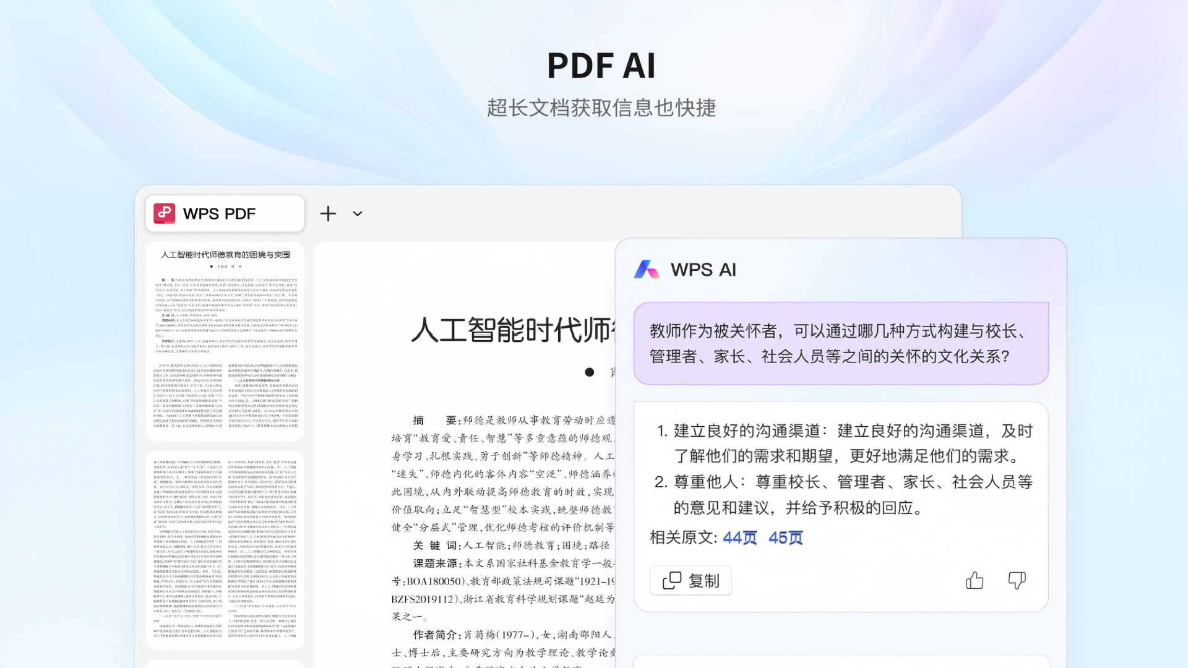The width and height of the screenshot is (1188, 668).
Task: Click the PDF AI heading
Action: (601, 66)
